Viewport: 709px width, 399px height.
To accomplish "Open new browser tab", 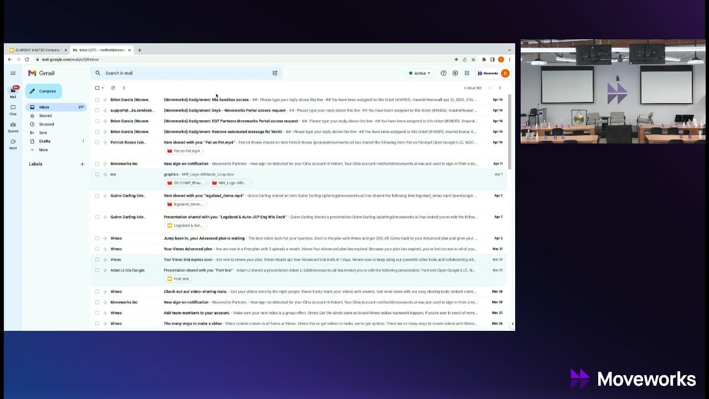I will pos(139,50).
